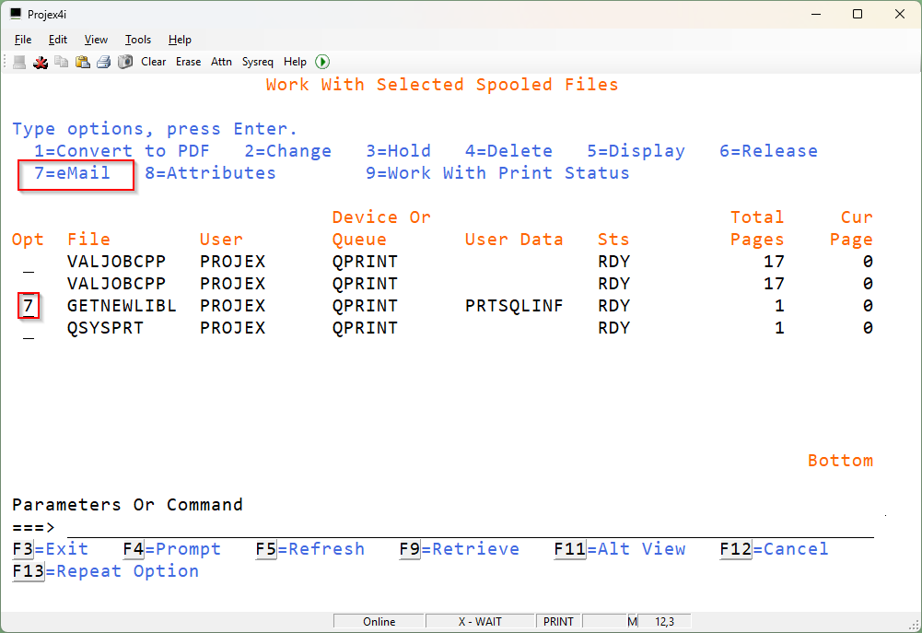Screen dimensions: 922x633
Task: Click the 5=Display option text
Action: (x=636, y=151)
